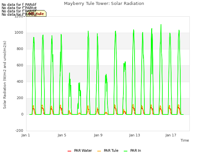The height and width of the screenshot is (157, 209).
Task: Click the Time x-axis label
Action: point(185,140)
